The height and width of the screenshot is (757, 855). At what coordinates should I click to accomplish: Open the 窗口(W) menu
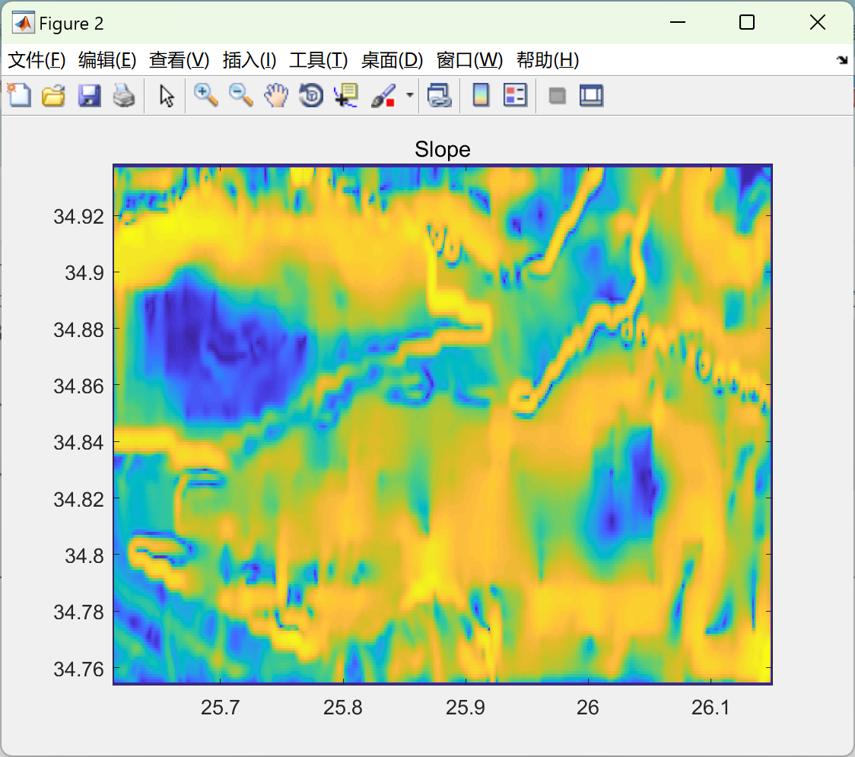[469, 60]
